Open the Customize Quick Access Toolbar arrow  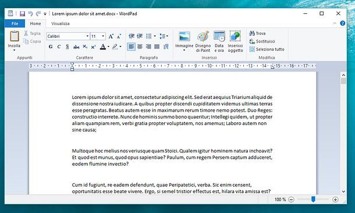click(45, 14)
